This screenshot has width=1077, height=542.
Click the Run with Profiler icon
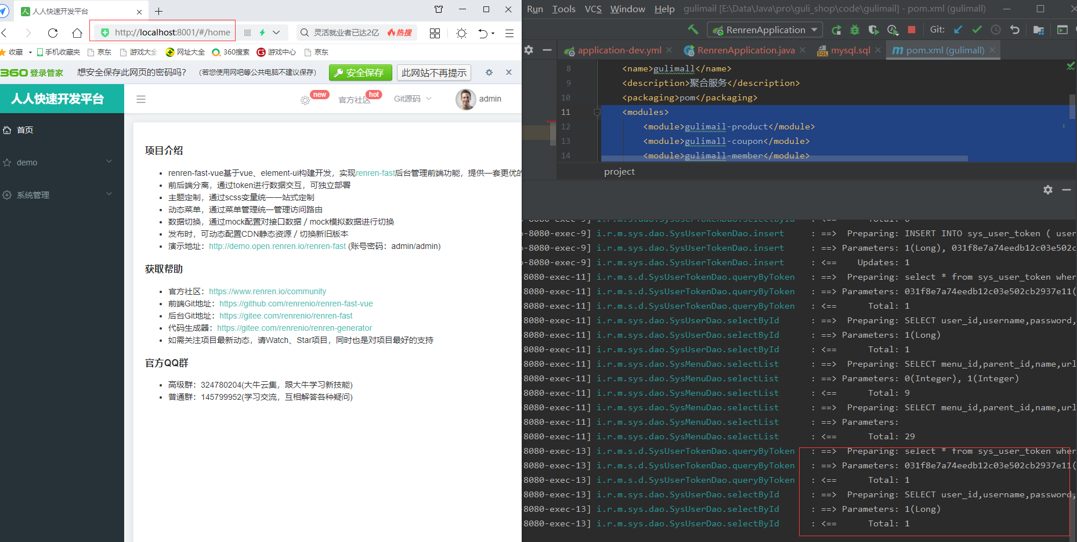pos(892,30)
